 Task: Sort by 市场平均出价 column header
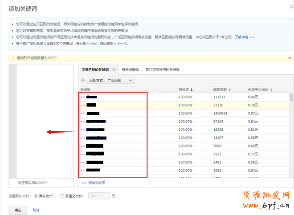pyautogui.click(x=260, y=89)
